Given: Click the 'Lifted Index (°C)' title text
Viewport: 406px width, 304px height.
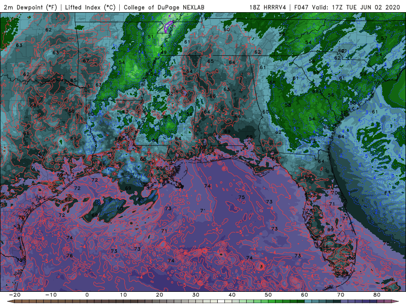Looking at the screenshot, I should coord(90,8).
